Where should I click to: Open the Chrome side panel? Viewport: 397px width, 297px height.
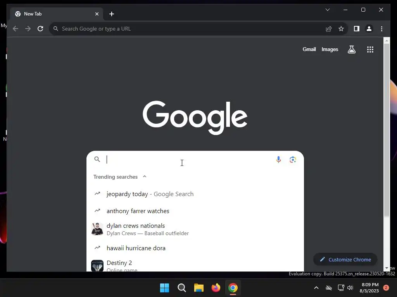(357, 29)
